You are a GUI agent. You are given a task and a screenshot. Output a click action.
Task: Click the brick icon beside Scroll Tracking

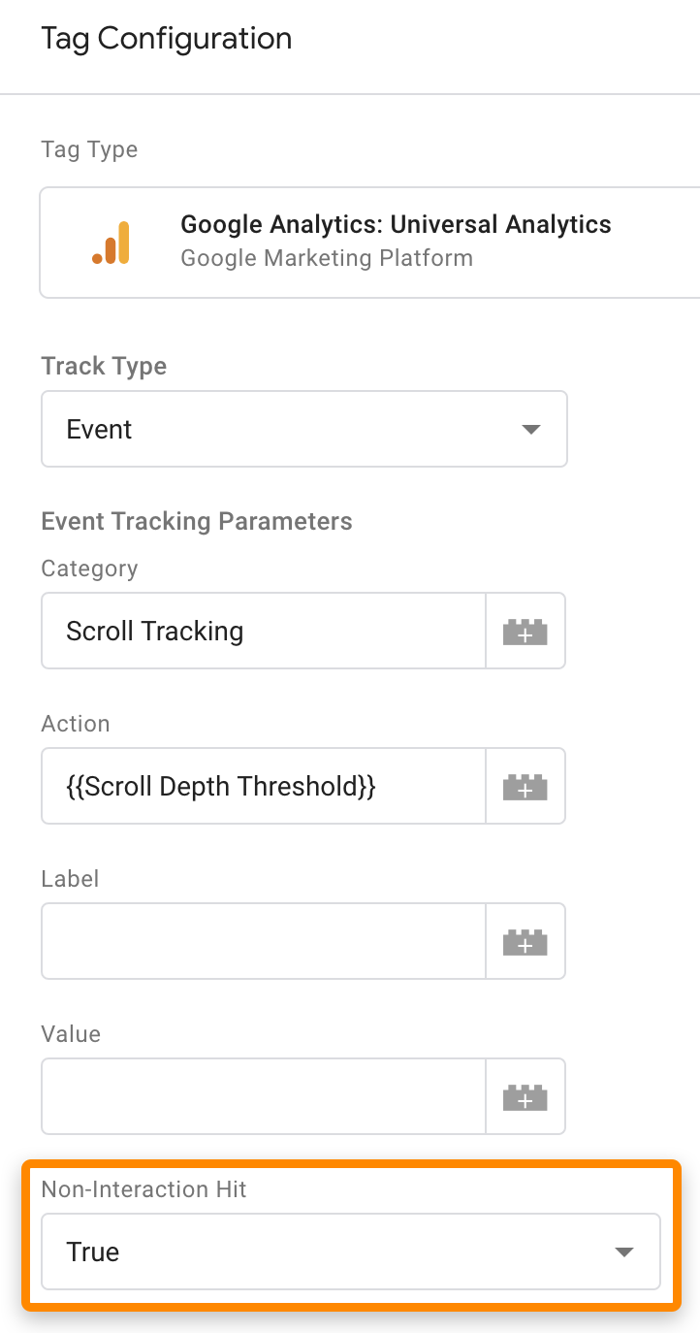coord(525,631)
